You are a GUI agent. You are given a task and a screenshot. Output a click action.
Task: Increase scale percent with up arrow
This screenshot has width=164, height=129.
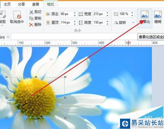click(x=132, y=13)
